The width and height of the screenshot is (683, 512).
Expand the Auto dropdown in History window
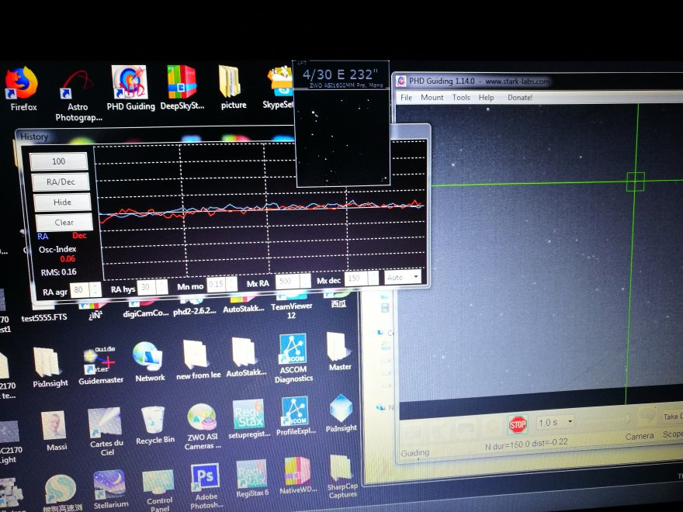[x=403, y=278]
